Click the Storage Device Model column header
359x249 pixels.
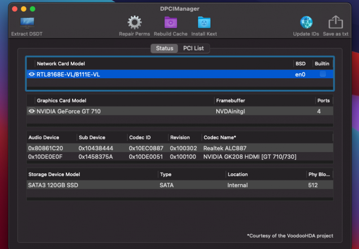tap(54, 174)
